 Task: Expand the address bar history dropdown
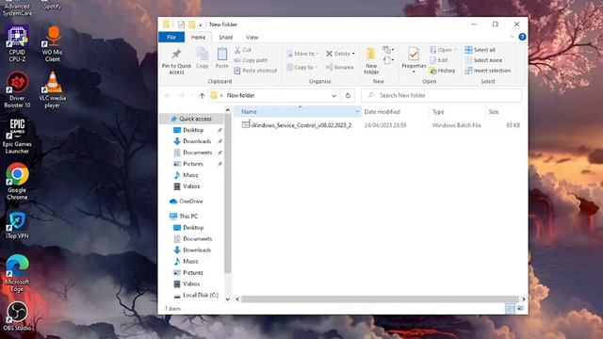click(x=334, y=96)
